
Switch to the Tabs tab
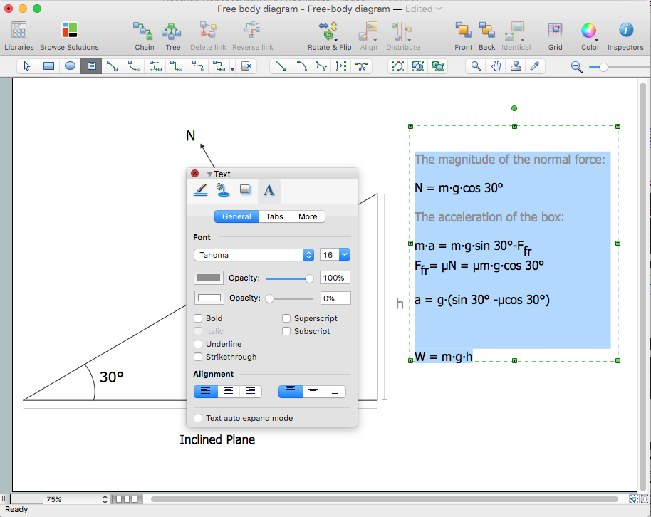274,216
